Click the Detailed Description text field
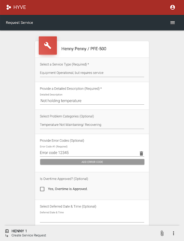184x241 pixels. 92,101
